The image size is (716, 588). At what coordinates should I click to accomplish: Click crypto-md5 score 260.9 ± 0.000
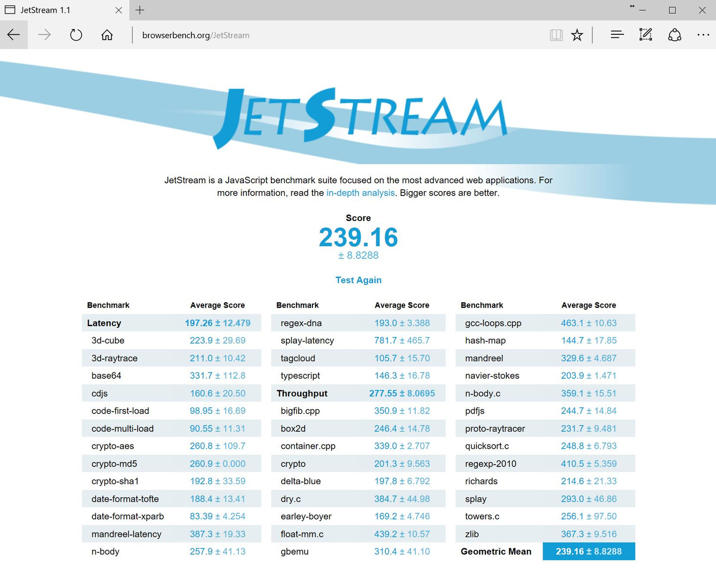click(x=217, y=464)
